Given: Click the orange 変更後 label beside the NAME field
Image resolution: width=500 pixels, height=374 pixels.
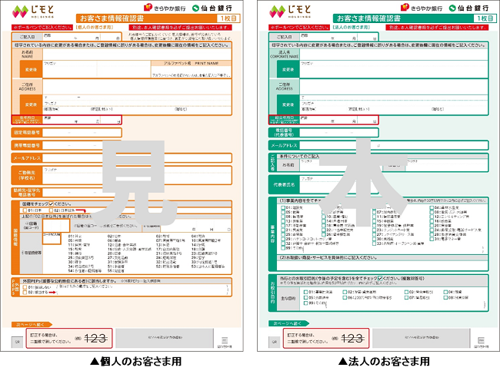Looking at the screenshot, I should tap(32, 69).
